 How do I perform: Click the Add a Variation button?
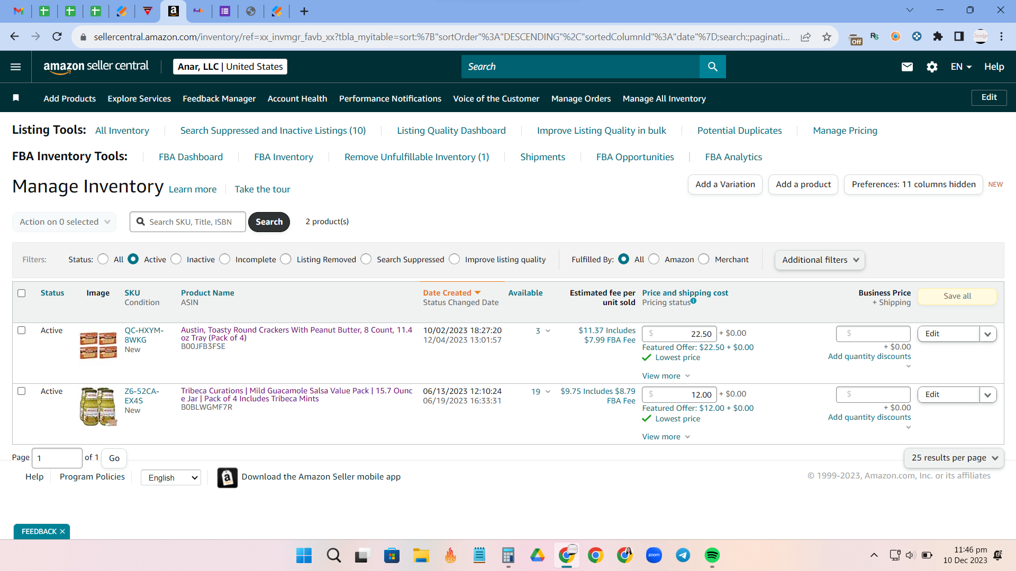725,185
